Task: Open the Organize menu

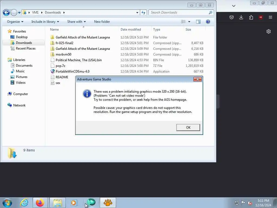Action: [15, 22]
